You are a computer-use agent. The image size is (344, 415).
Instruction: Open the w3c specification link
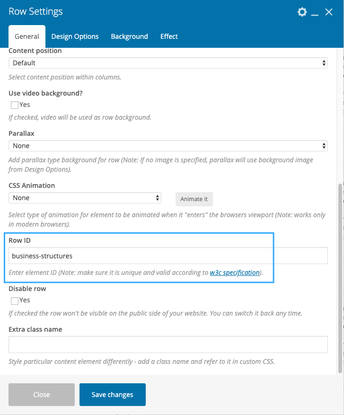tap(235, 273)
